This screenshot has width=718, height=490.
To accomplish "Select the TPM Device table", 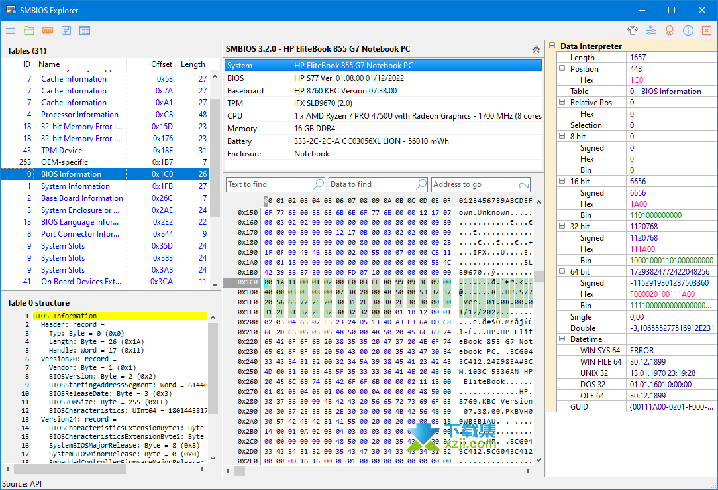I will [x=105, y=151].
